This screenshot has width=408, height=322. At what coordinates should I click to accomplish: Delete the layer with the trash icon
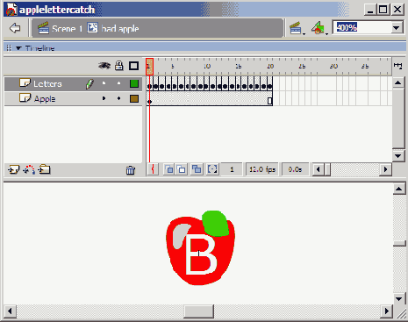click(x=131, y=170)
